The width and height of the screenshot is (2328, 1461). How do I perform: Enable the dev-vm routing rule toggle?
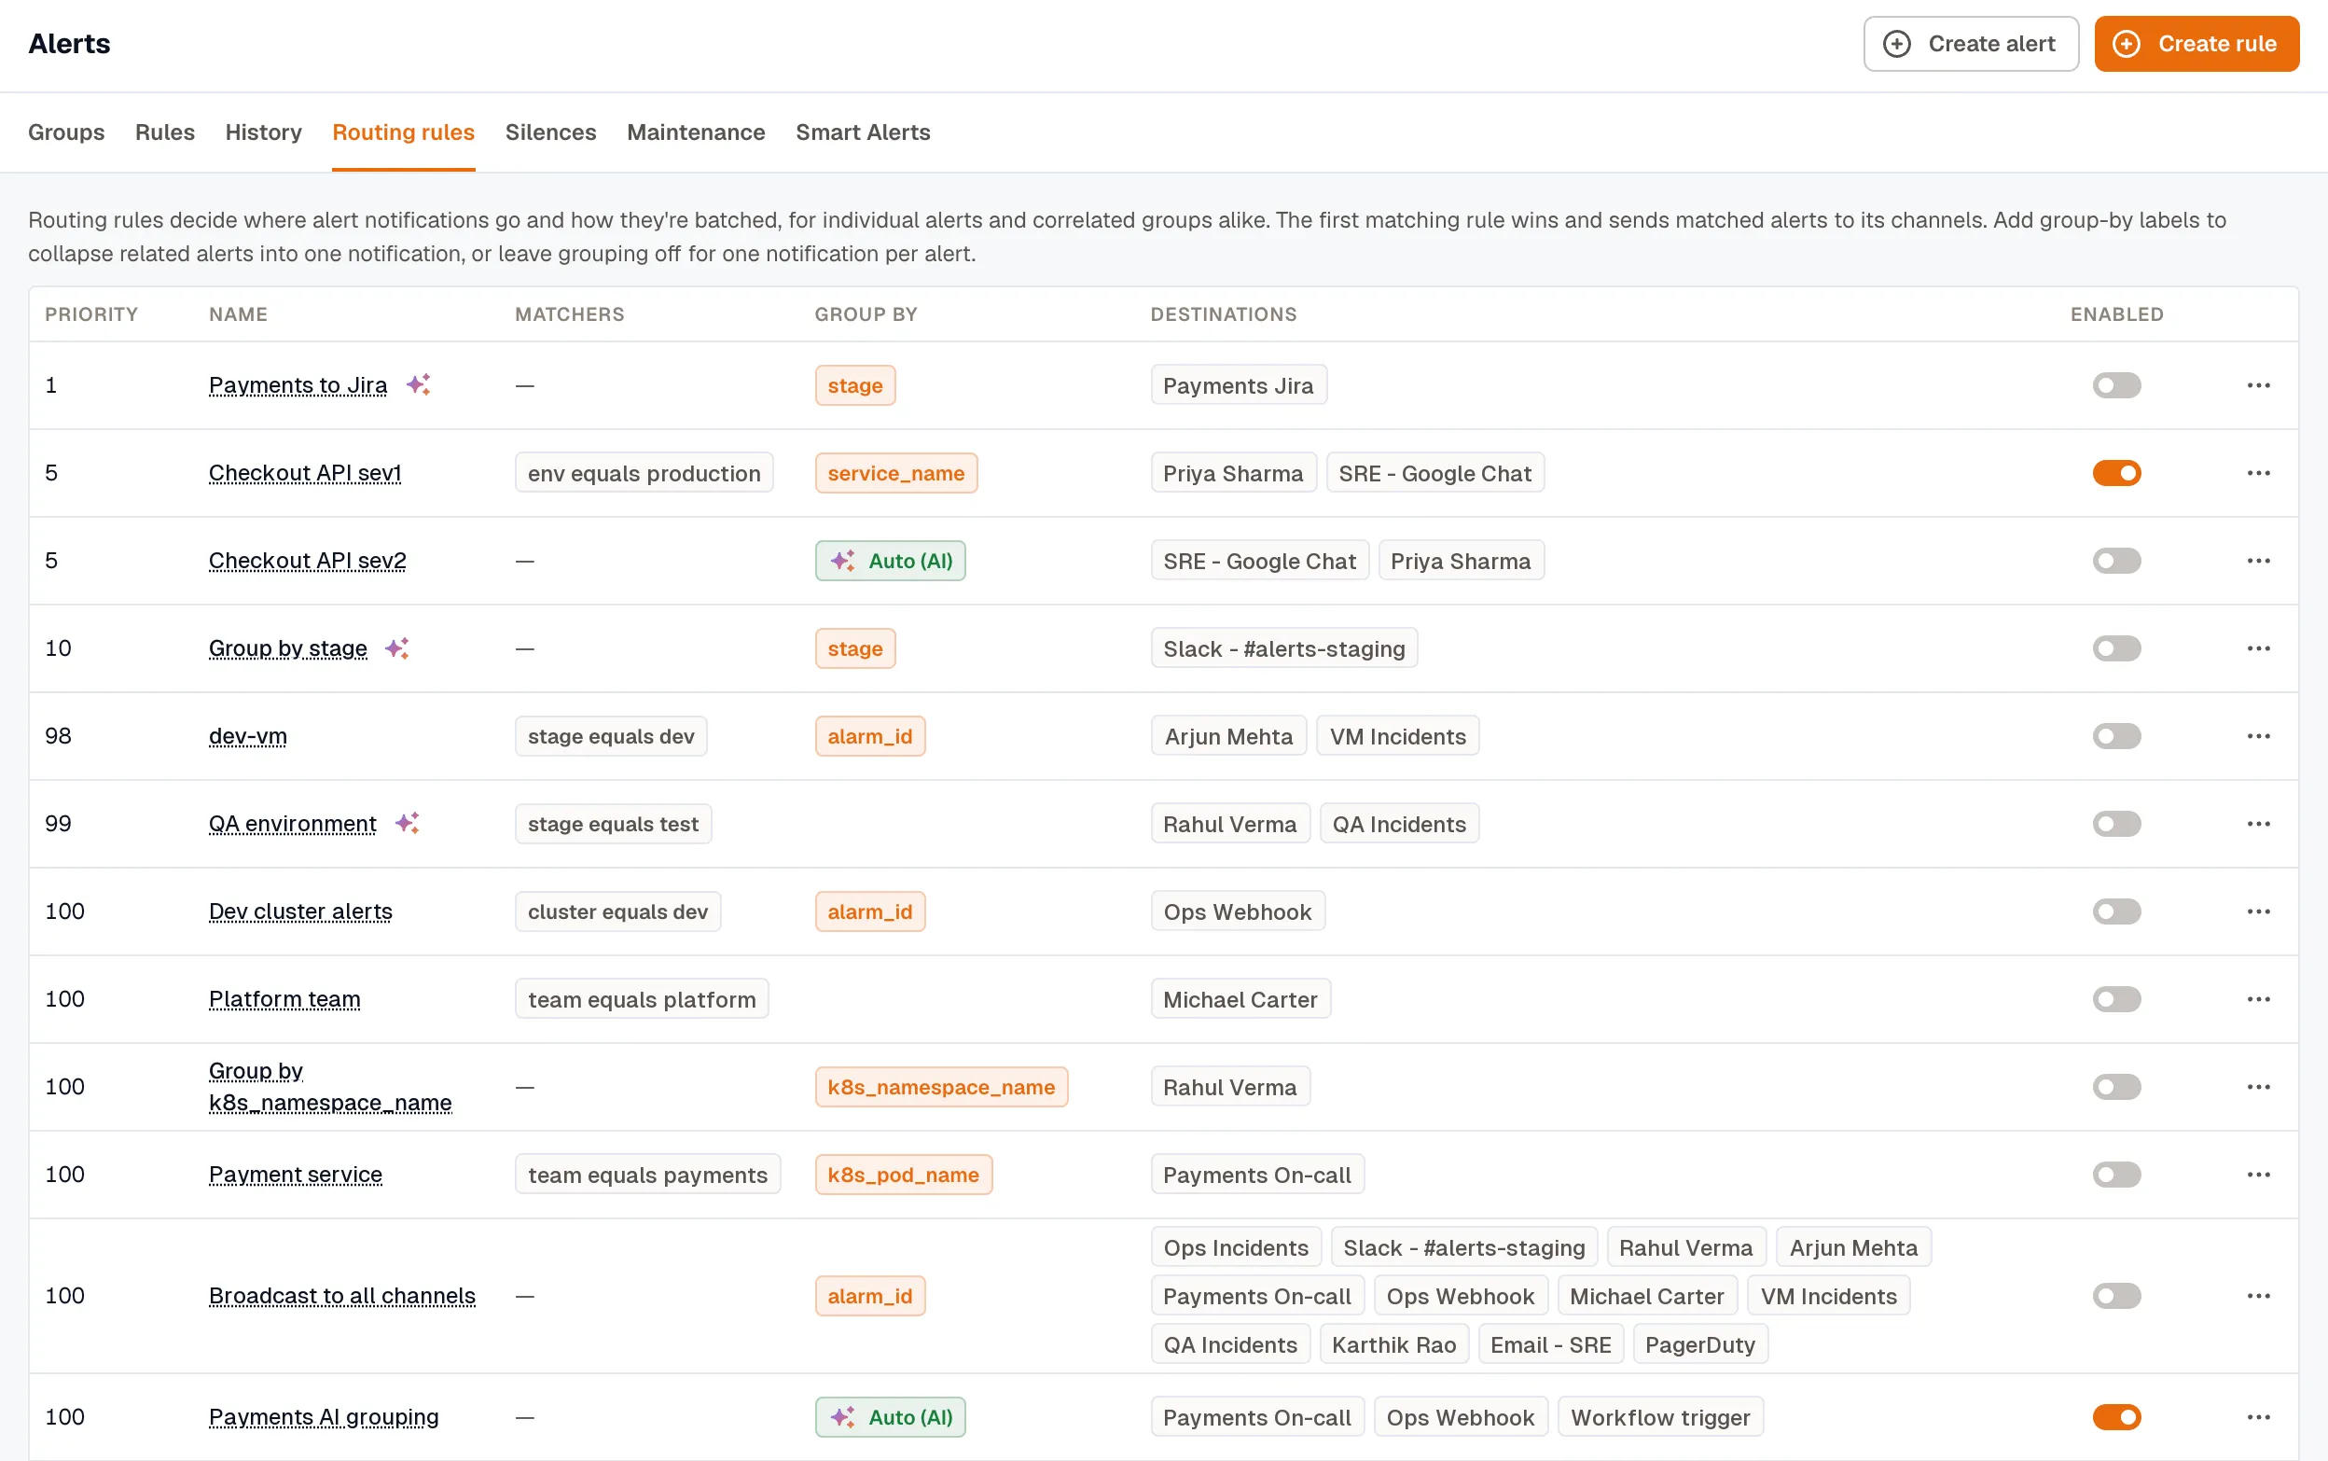2116,736
